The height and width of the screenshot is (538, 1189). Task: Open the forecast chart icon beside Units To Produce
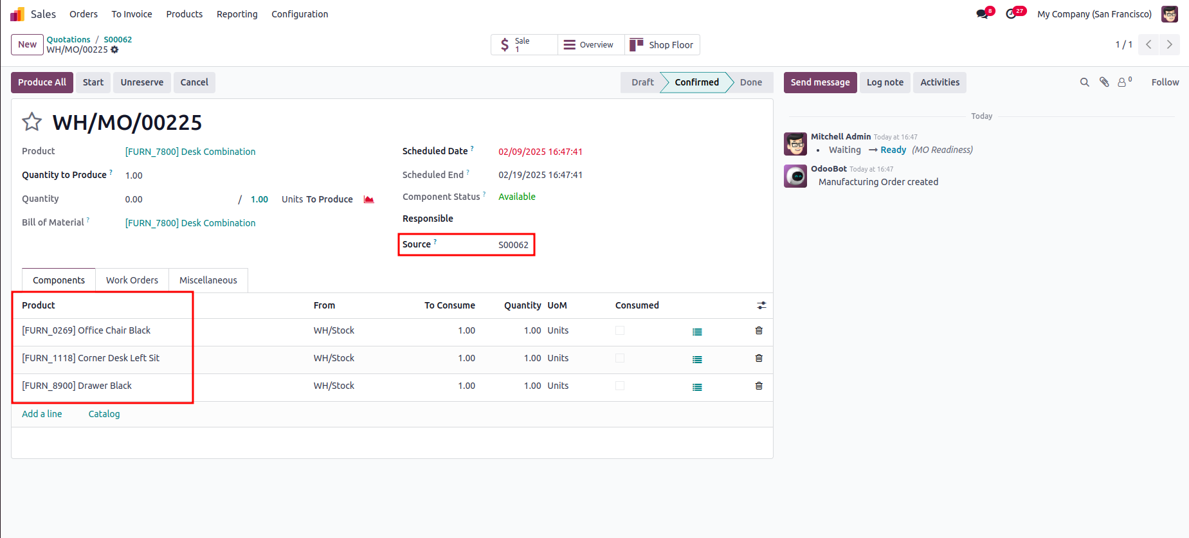369,199
